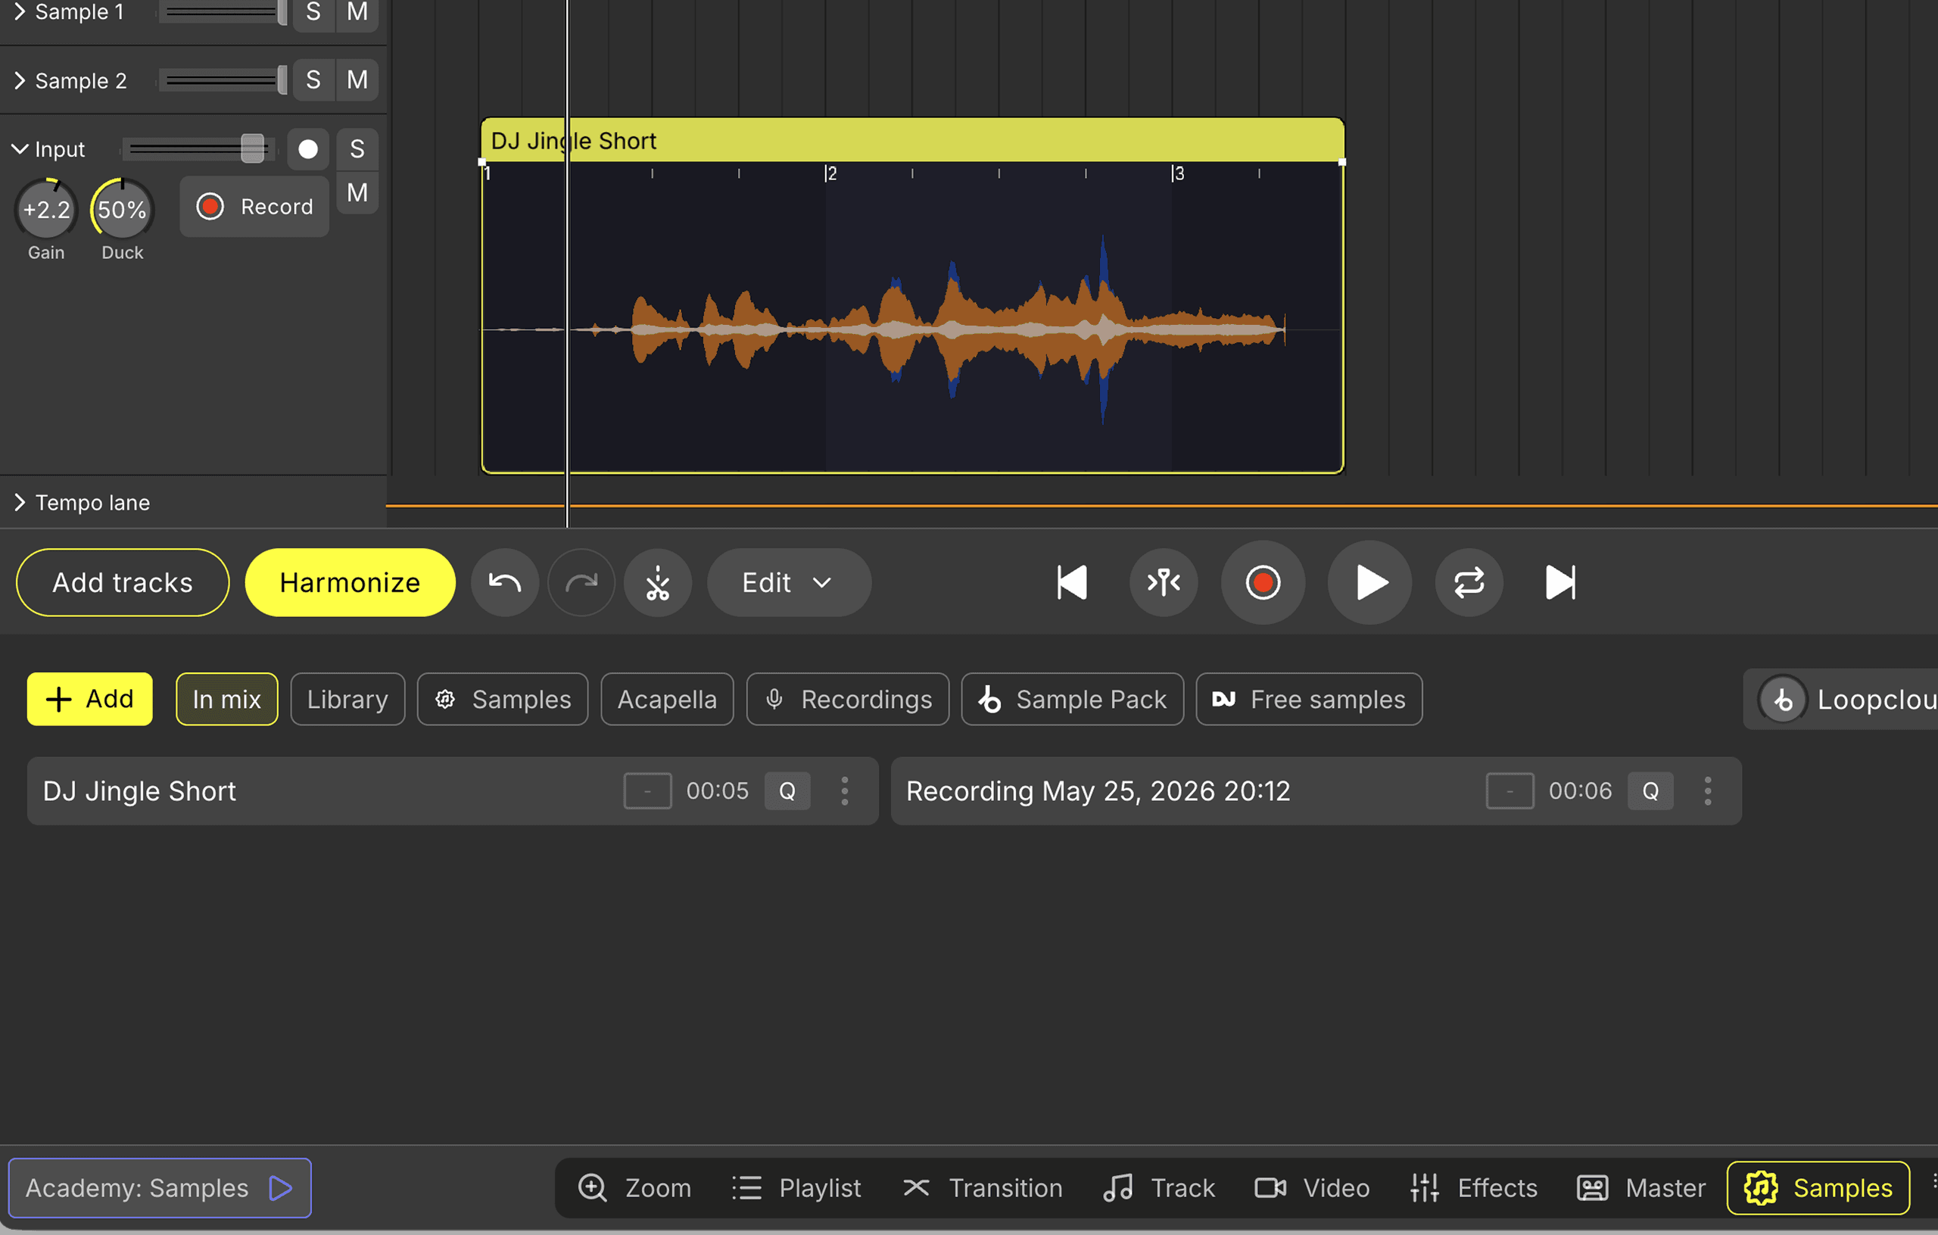The image size is (1938, 1235).
Task: Switch to the Library tab
Action: tap(347, 699)
